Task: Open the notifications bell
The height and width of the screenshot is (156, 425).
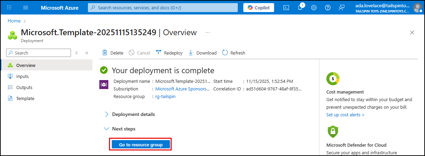Action: click(300, 8)
